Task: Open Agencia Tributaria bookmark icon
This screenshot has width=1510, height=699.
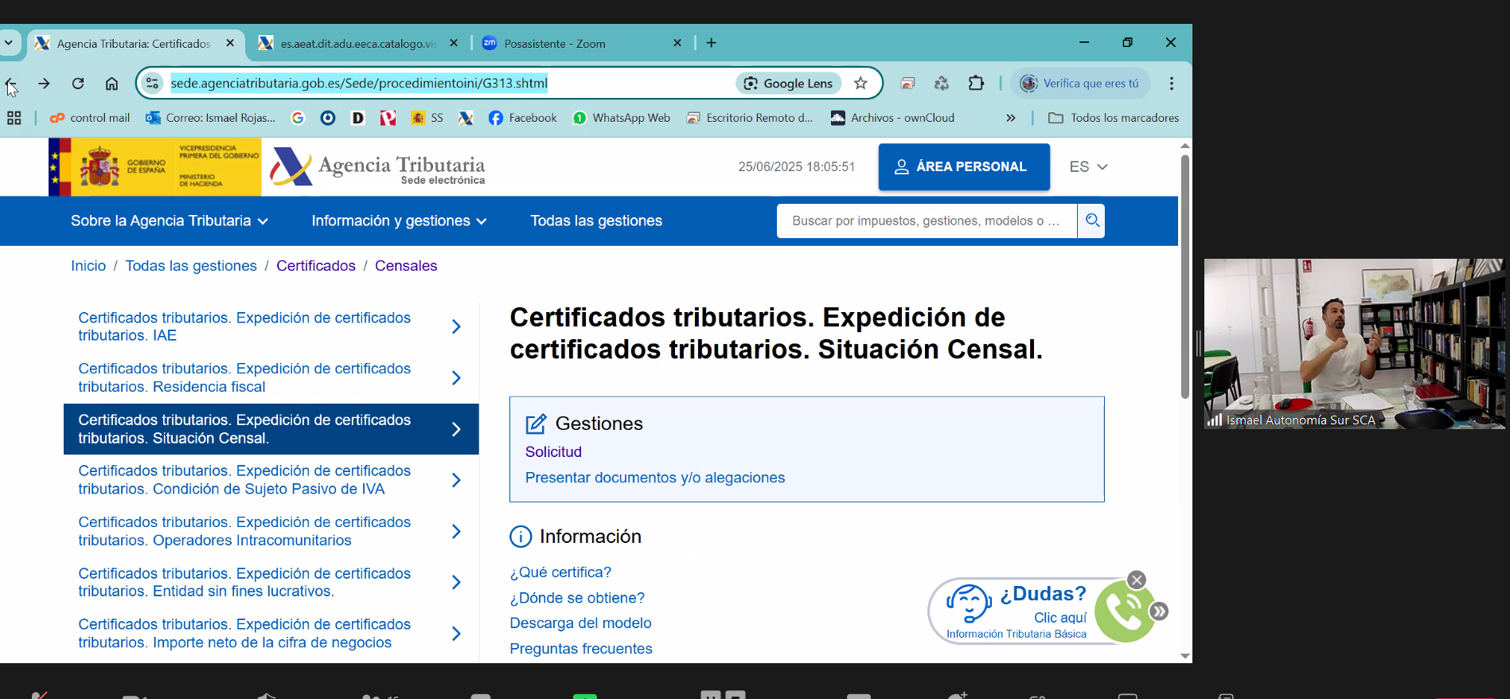Action: 466,118
